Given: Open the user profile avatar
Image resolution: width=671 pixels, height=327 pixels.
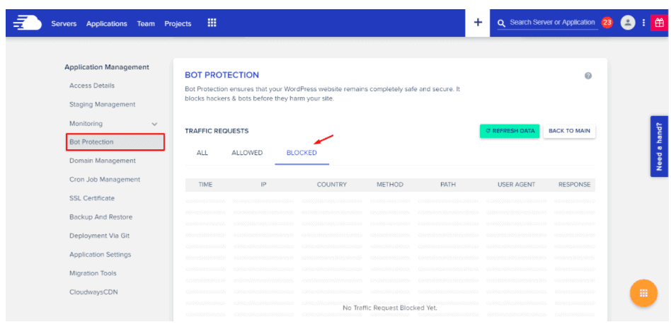Looking at the screenshot, I should click(x=627, y=23).
